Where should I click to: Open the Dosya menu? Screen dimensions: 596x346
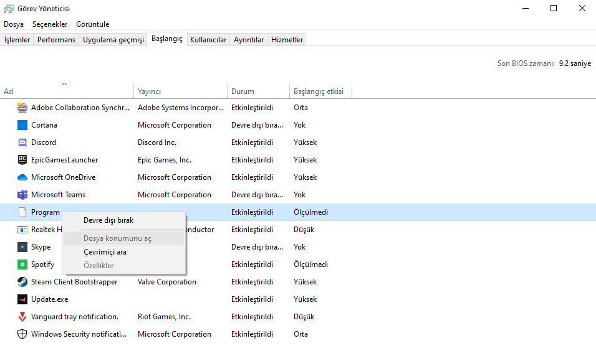click(x=14, y=24)
